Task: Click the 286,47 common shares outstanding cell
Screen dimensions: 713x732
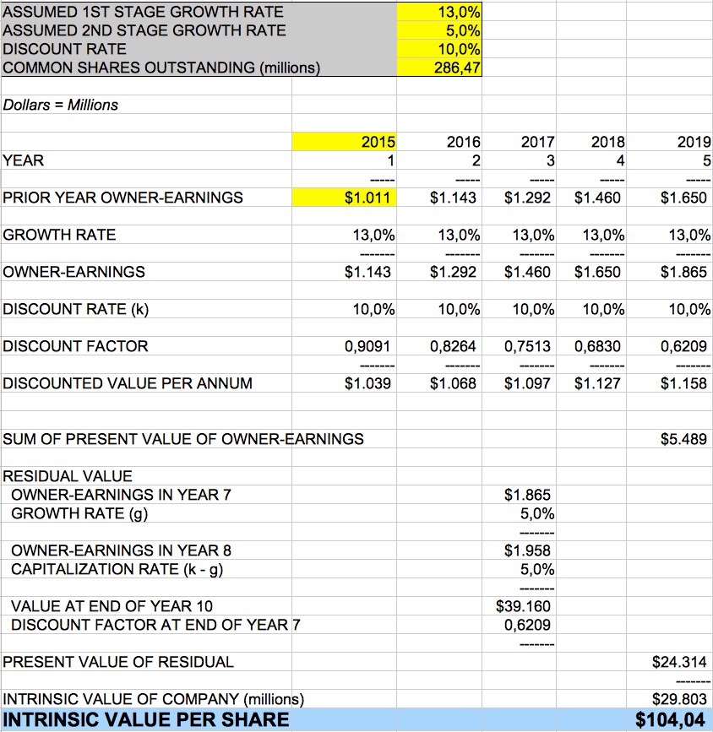Action: tap(438, 68)
